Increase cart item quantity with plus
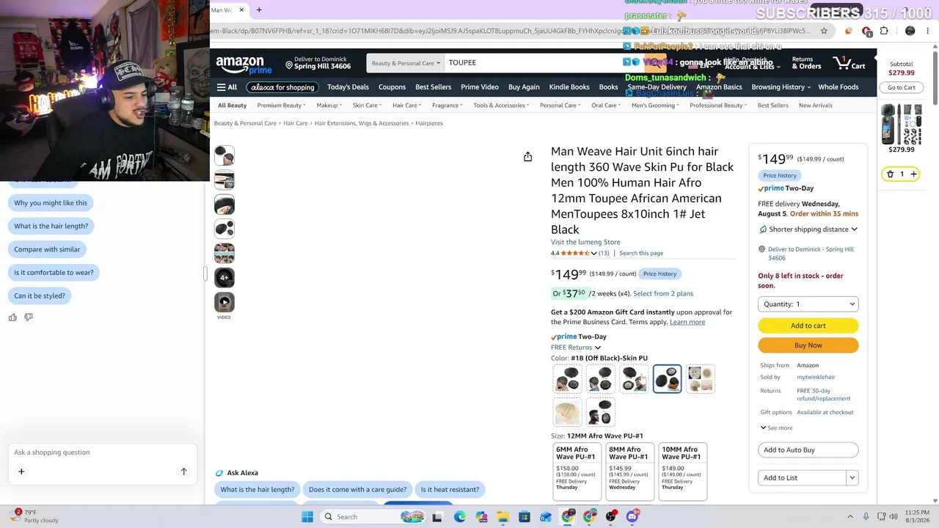Image resolution: width=939 pixels, height=528 pixels. point(913,174)
